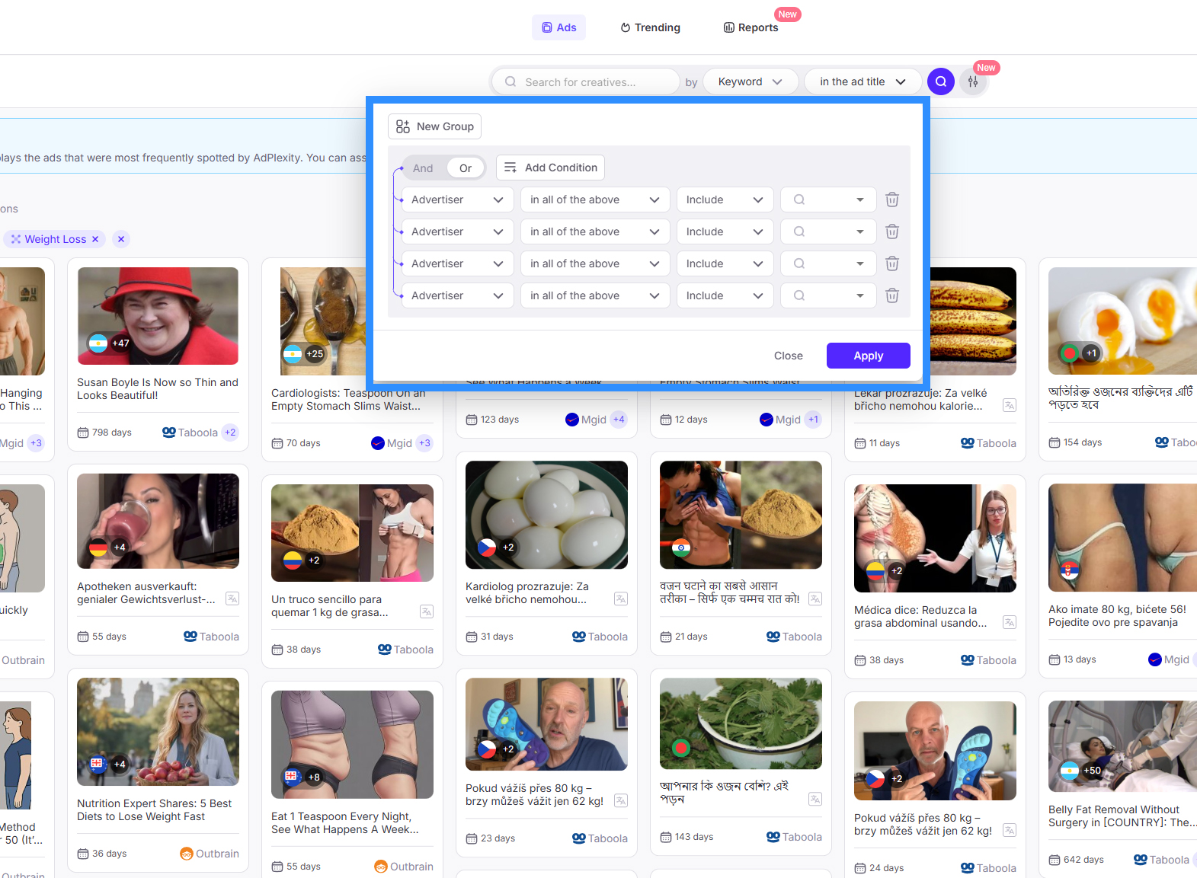Delete the last Advertiser condition row
The width and height of the screenshot is (1197, 878).
892,295
